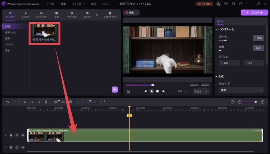This screenshot has width=270, height=154.
Task: Open the 注釈 annotations tab
Action: tap(57, 15)
